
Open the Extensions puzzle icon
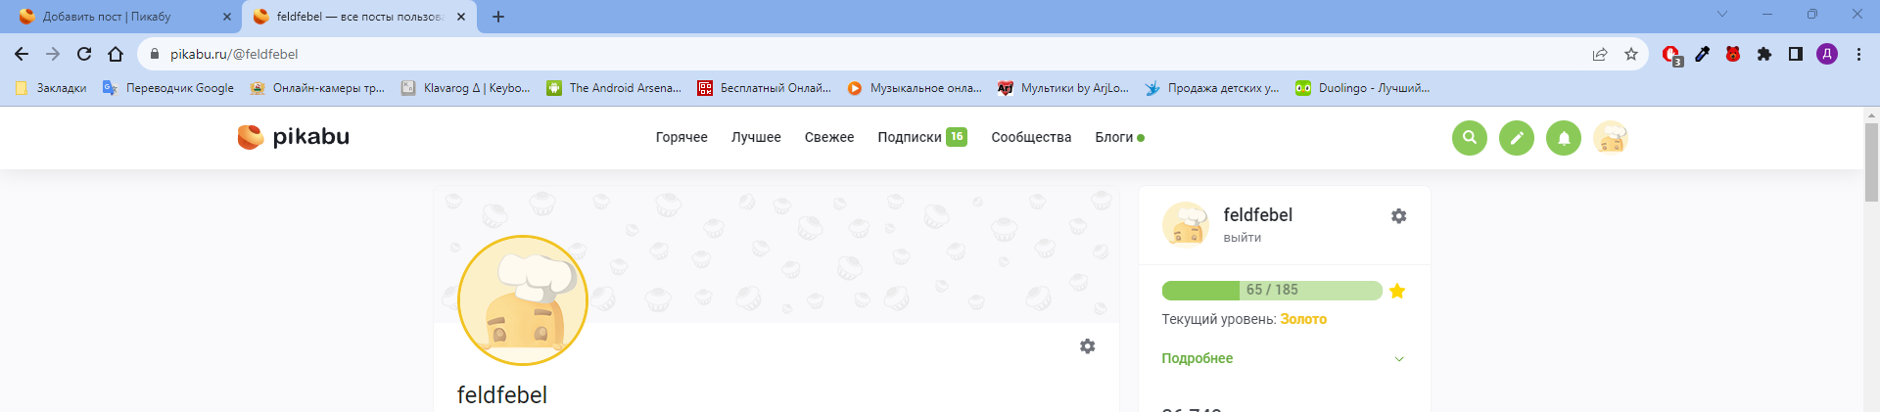point(1764,54)
